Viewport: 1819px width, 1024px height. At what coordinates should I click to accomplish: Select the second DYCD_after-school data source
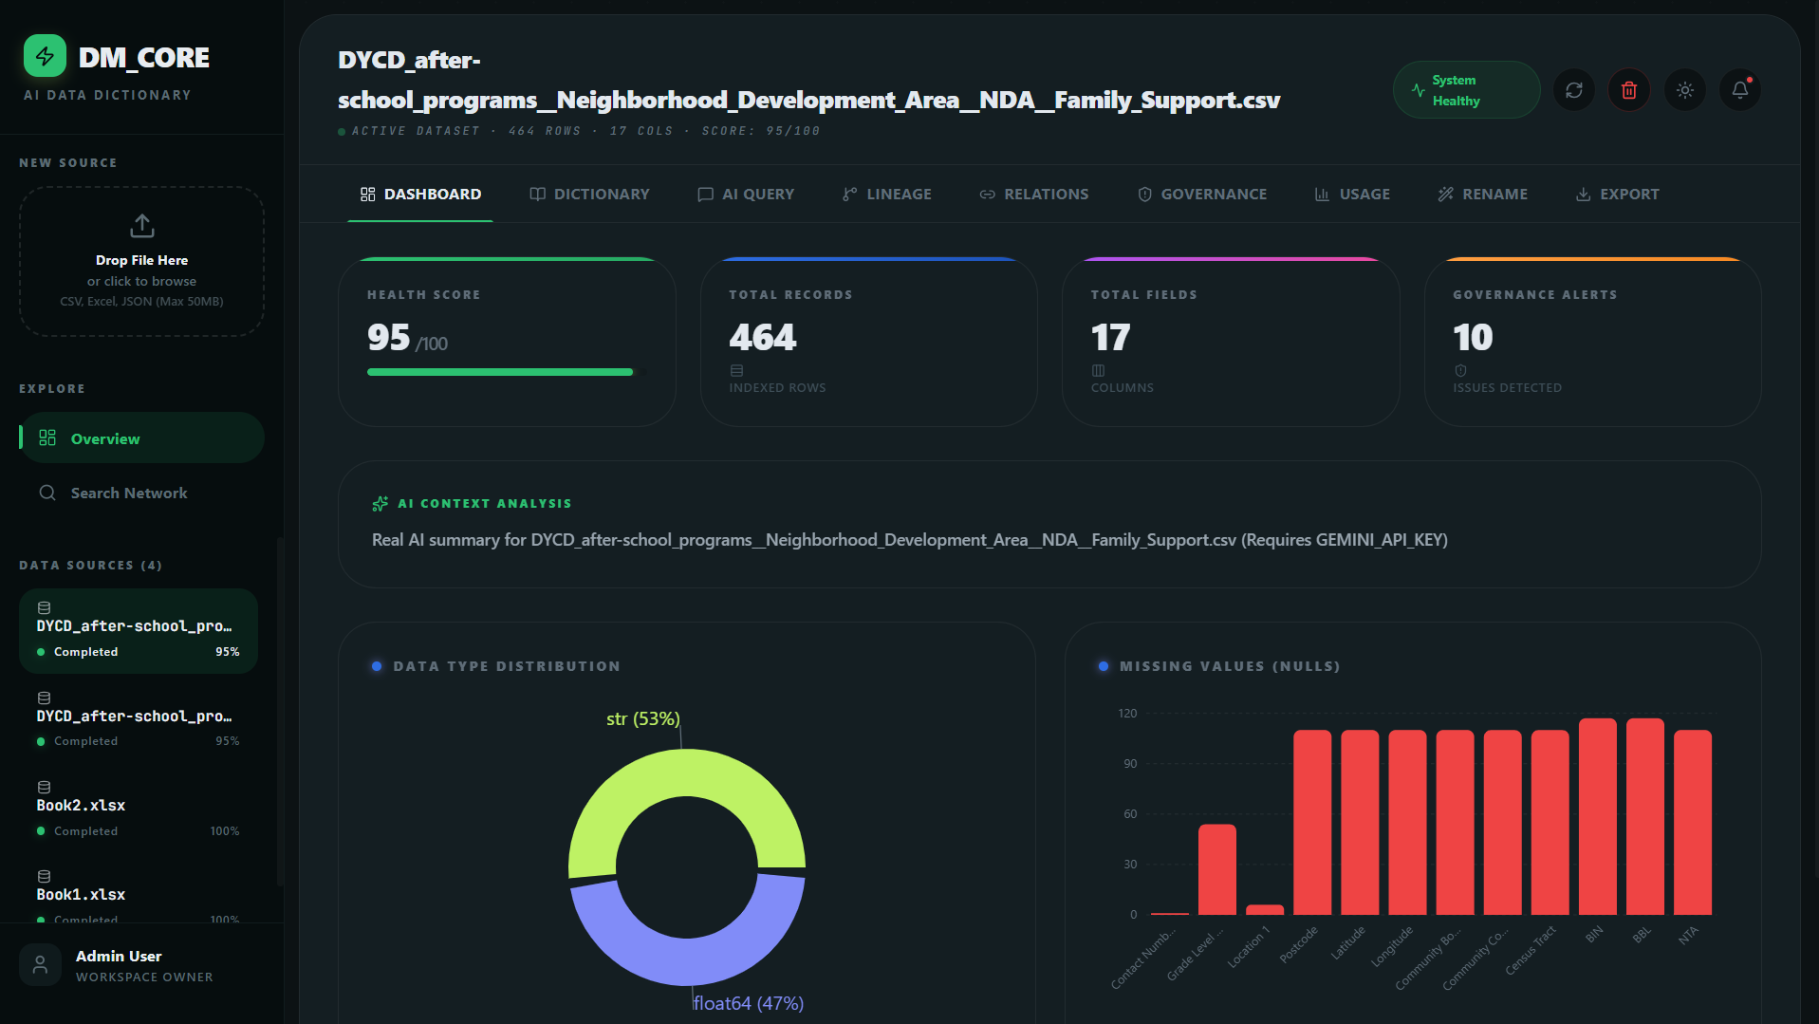point(139,721)
